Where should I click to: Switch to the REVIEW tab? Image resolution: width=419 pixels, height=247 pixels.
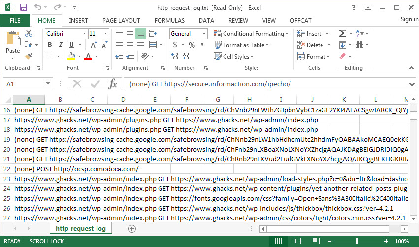238,21
